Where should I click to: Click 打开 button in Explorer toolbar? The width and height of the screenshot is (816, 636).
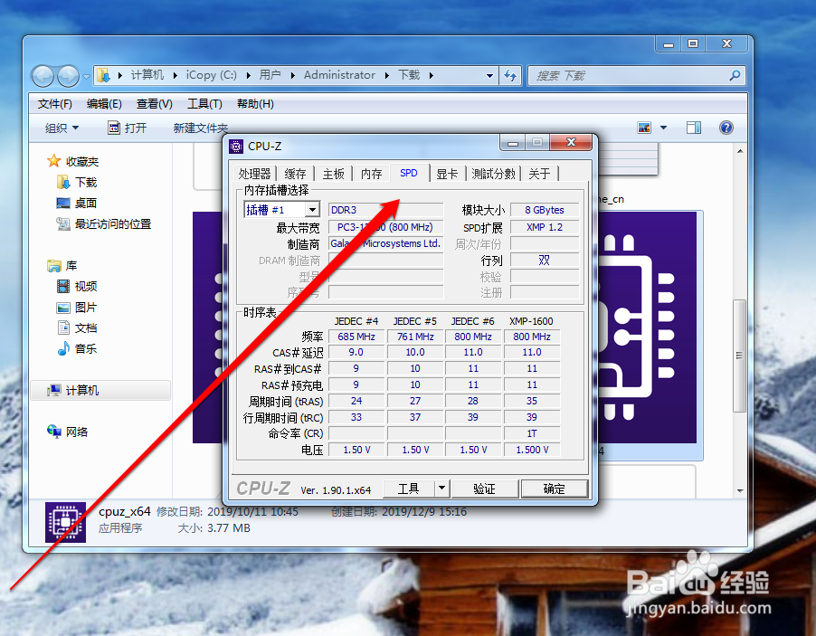(128, 128)
